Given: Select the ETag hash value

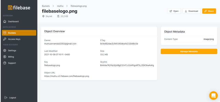Looking at the screenshot, I should (x=119, y=44).
